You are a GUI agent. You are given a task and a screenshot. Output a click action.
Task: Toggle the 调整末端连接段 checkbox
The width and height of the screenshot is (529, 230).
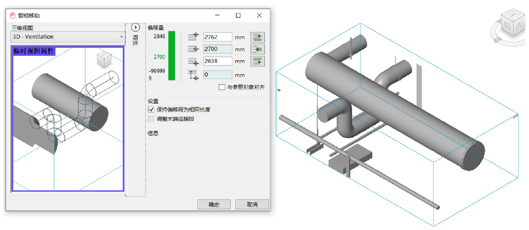[151, 119]
